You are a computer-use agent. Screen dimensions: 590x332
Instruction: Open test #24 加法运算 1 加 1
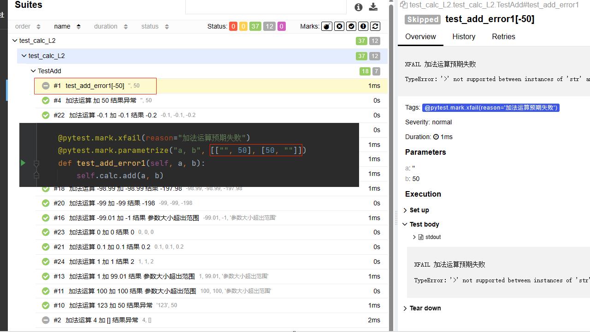pyautogui.click(x=211, y=262)
